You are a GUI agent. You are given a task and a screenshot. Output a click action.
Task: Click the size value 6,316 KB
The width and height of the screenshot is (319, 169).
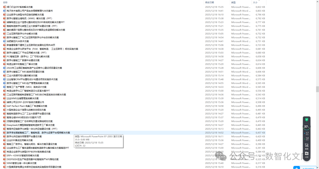(260, 167)
